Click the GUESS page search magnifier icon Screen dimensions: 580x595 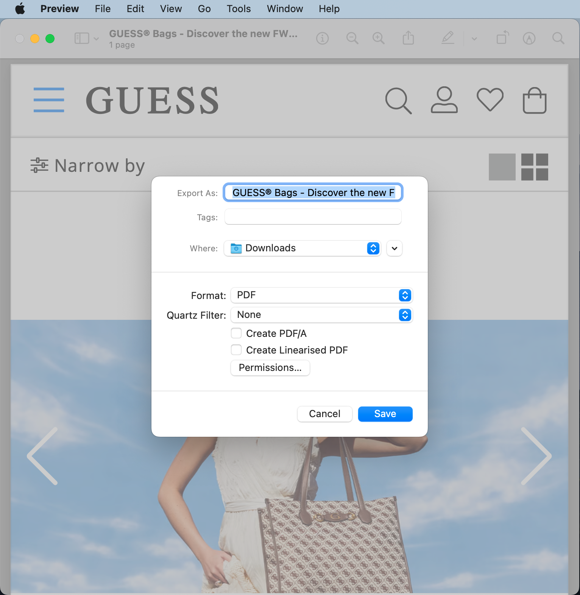point(398,101)
